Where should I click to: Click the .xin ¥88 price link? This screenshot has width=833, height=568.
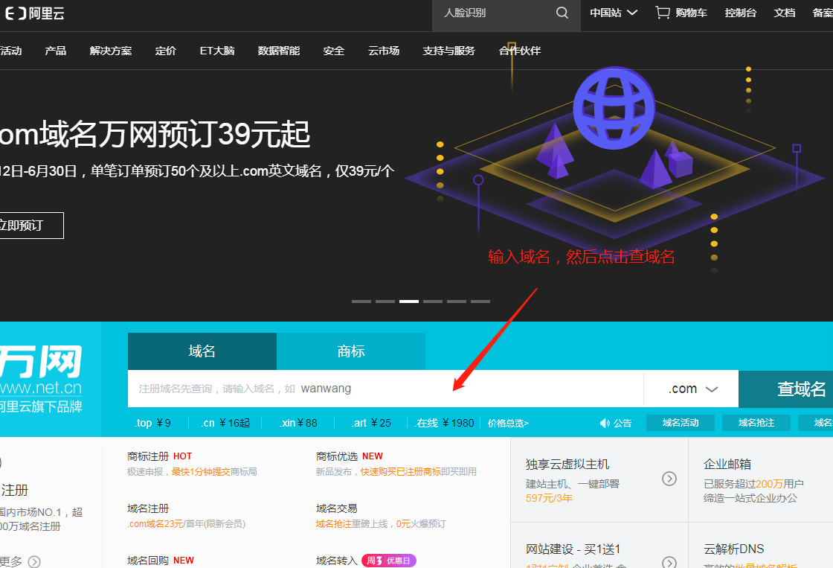(298, 424)
